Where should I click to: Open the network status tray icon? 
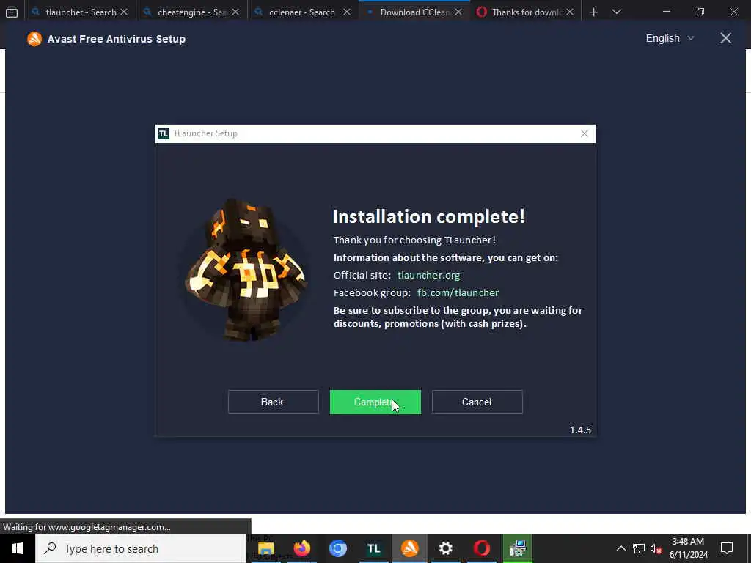(x=639, y=548)
